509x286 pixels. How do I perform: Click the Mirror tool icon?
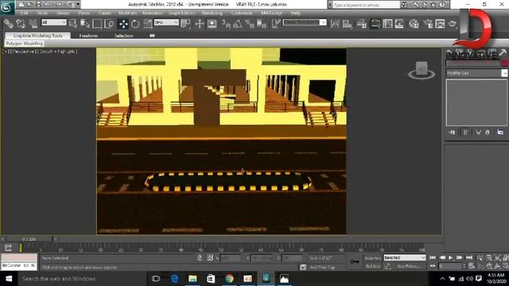coord(335,24)
